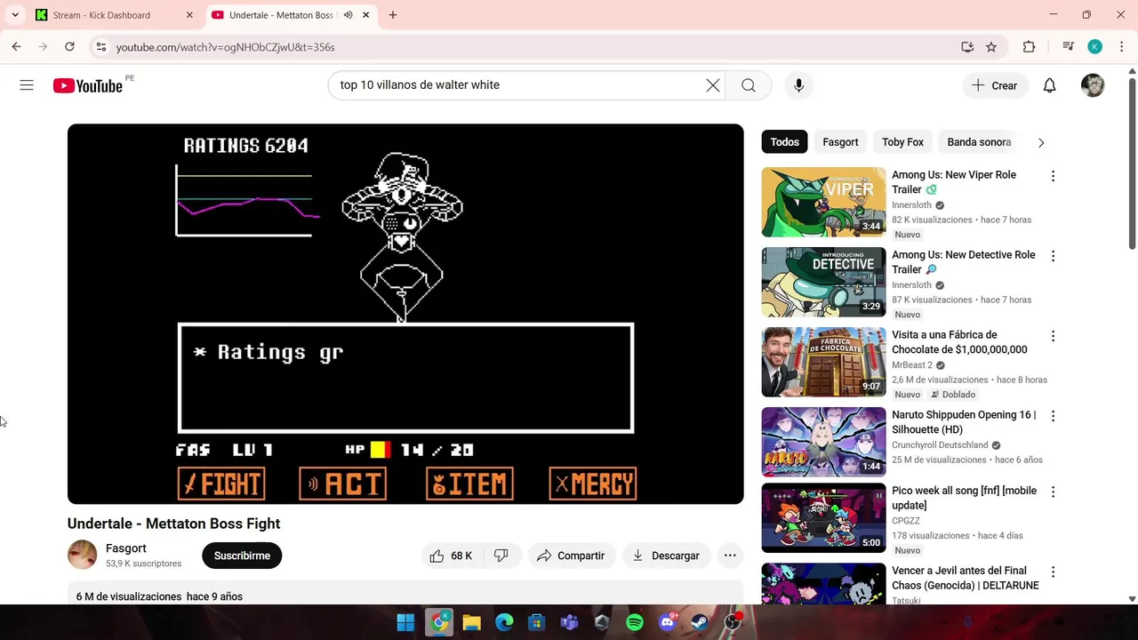This screenshot has width=1138, height=640.
Task: Subscribe with the Suscribirme button
Action: (242, 556)
